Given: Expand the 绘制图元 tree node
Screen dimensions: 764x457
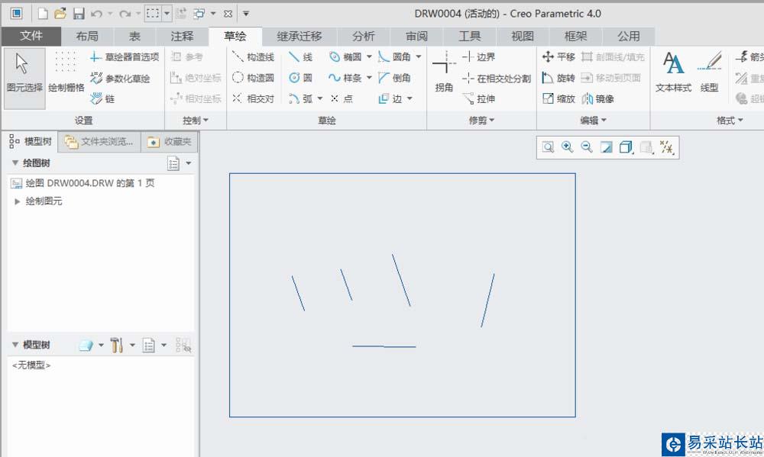Looking at the screenshot, I should coord(18,201).
